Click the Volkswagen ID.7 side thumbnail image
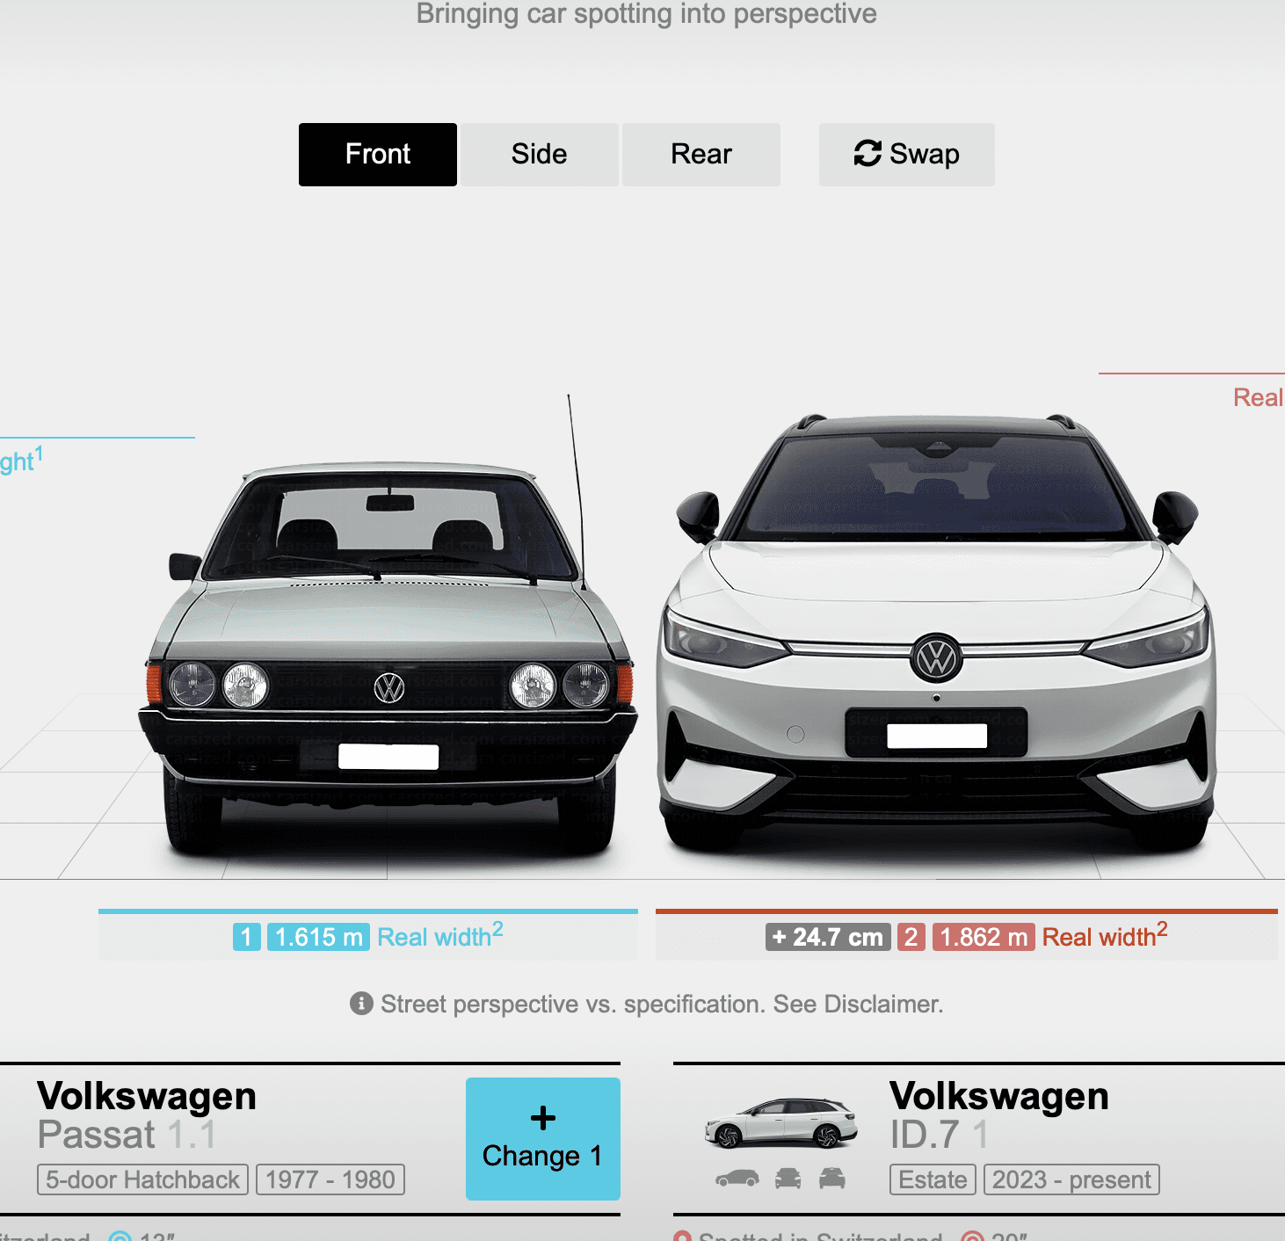The height and width of the screenshot is (1241, 1285). coord(781,1124)
